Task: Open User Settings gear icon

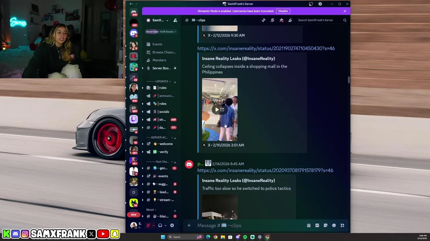Action: [x=172, y=226]
